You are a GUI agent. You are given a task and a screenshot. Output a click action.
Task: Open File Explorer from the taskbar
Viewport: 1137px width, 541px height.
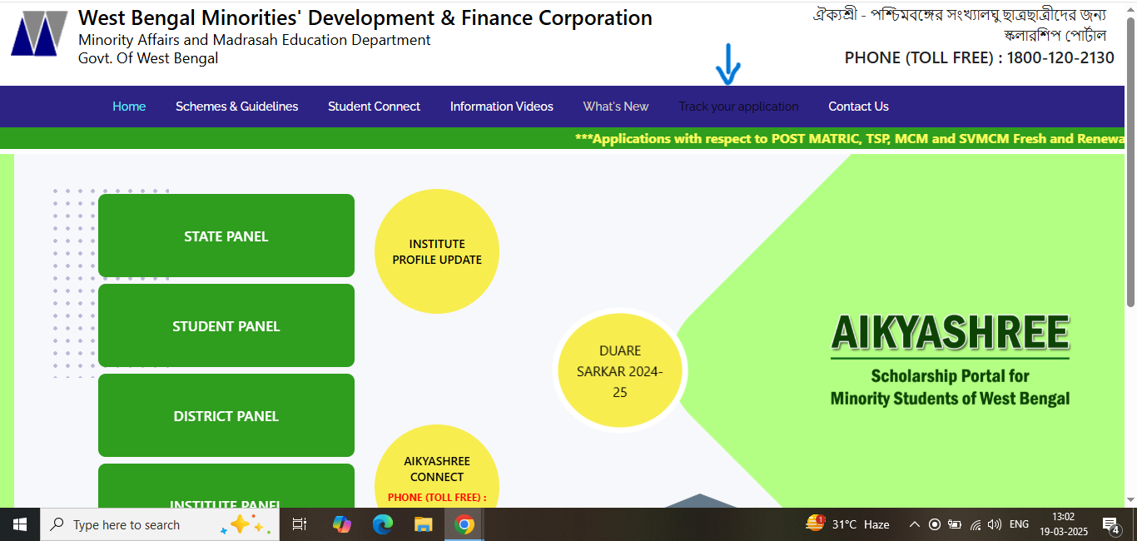(x=424, y=524)
